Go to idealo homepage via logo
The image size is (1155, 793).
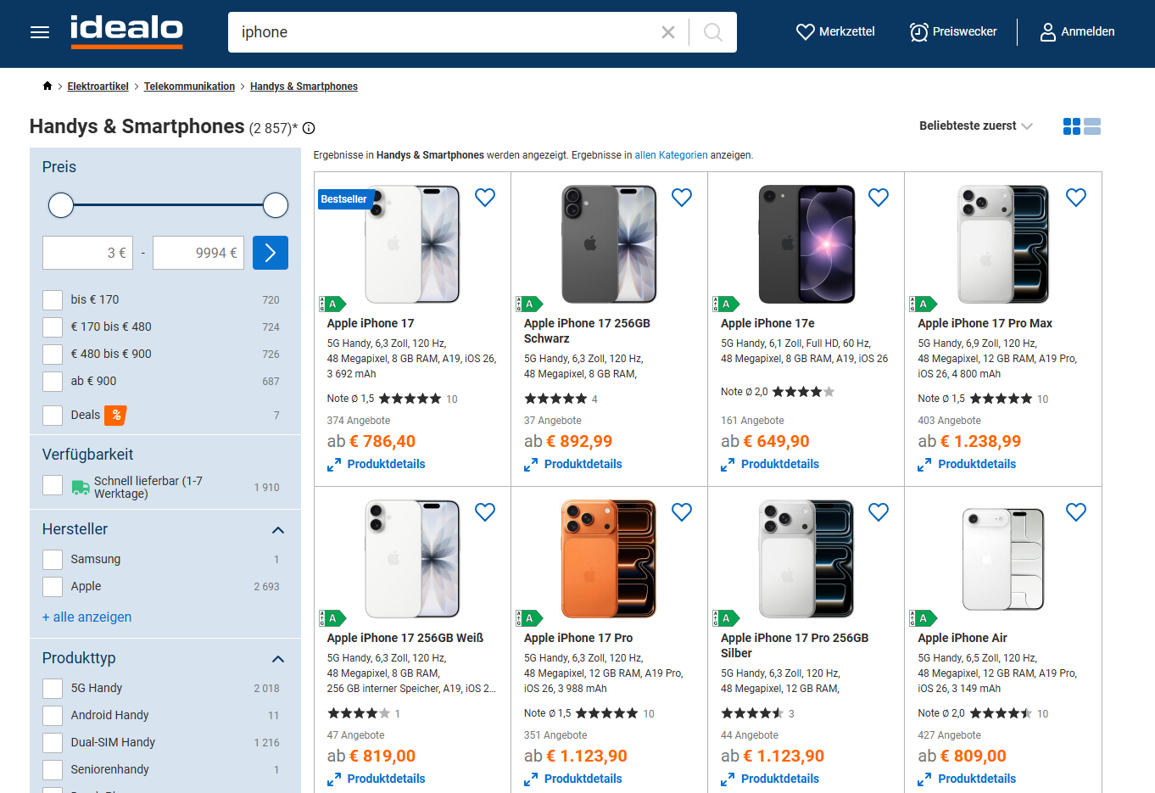(x=126, y=31)
